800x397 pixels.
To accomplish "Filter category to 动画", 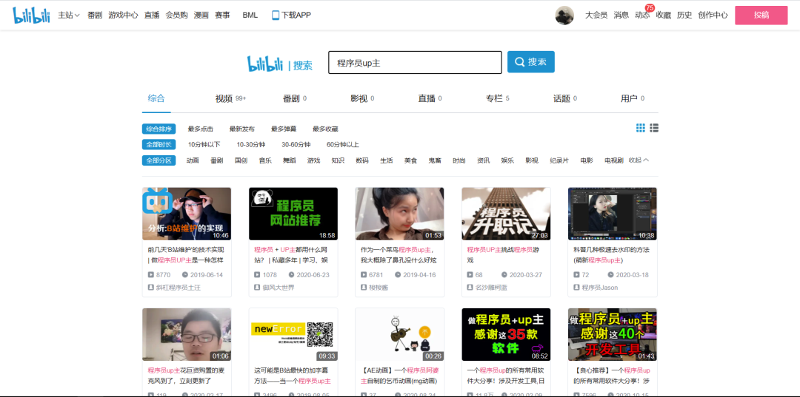I will pos(193,160).
